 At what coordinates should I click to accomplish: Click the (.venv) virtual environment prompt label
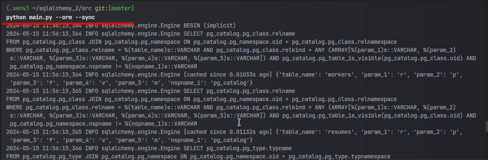18,9
